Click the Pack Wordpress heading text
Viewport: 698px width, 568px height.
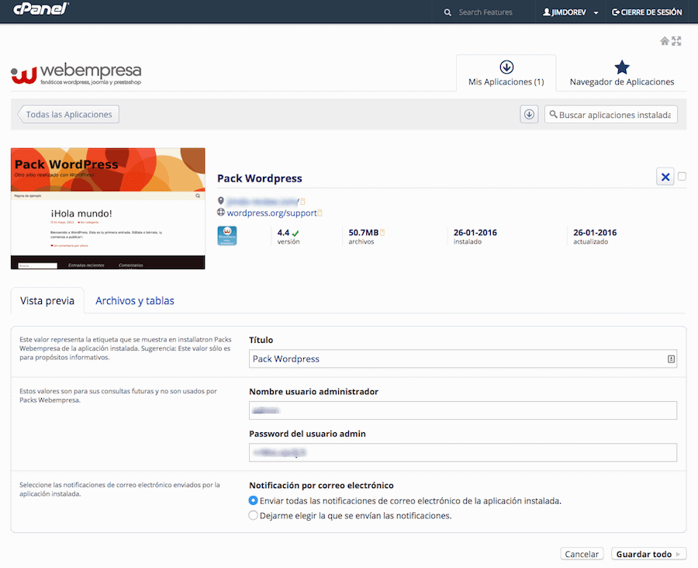(x=260, y=178)
